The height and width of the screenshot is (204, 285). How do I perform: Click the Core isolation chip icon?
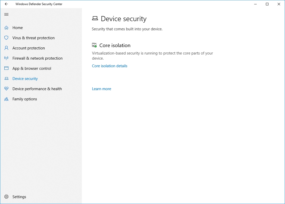pyautogui.click(x=94, y=45)
